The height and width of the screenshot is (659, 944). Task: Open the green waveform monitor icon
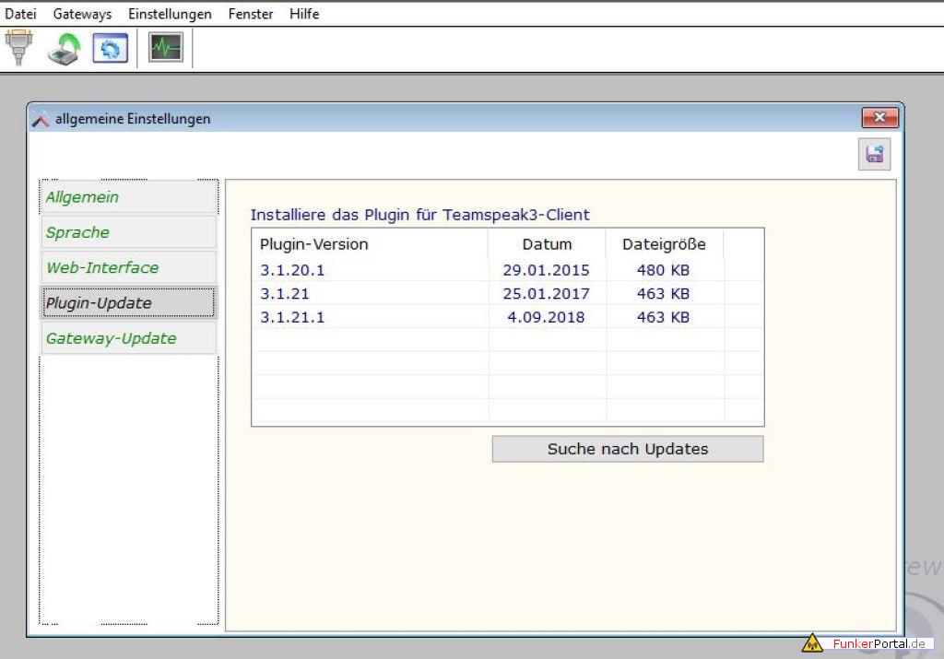pyautogui.click(x=166, y=48)
